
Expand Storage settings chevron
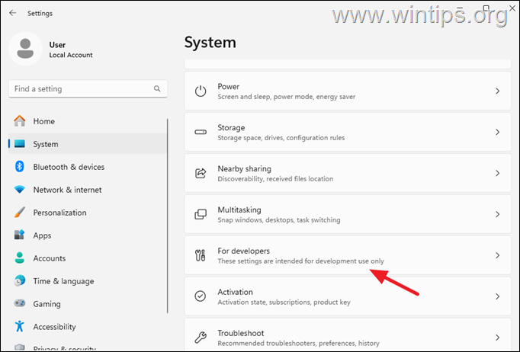pyautogui.click(x=497, y=132)
